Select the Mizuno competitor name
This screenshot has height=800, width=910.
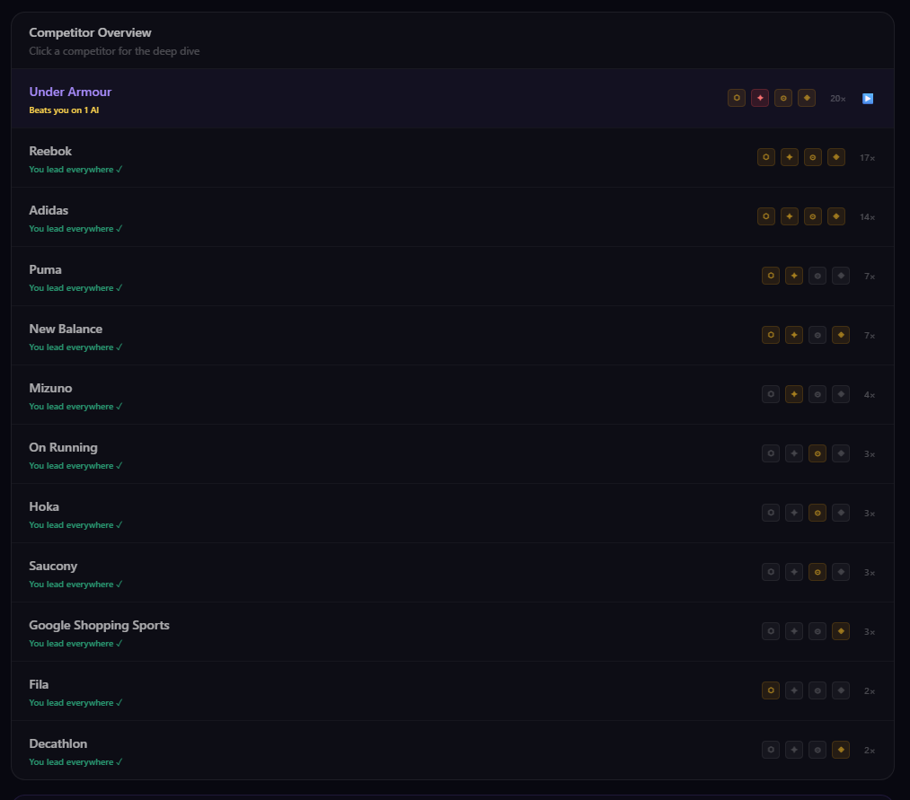point(50,388)
